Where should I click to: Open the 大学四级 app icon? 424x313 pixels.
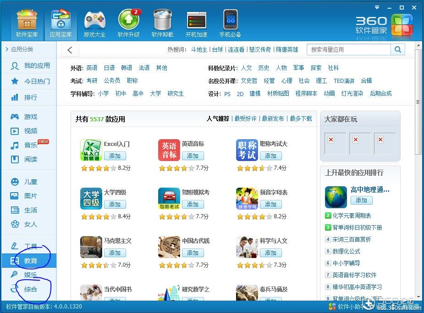coord(91,199)
